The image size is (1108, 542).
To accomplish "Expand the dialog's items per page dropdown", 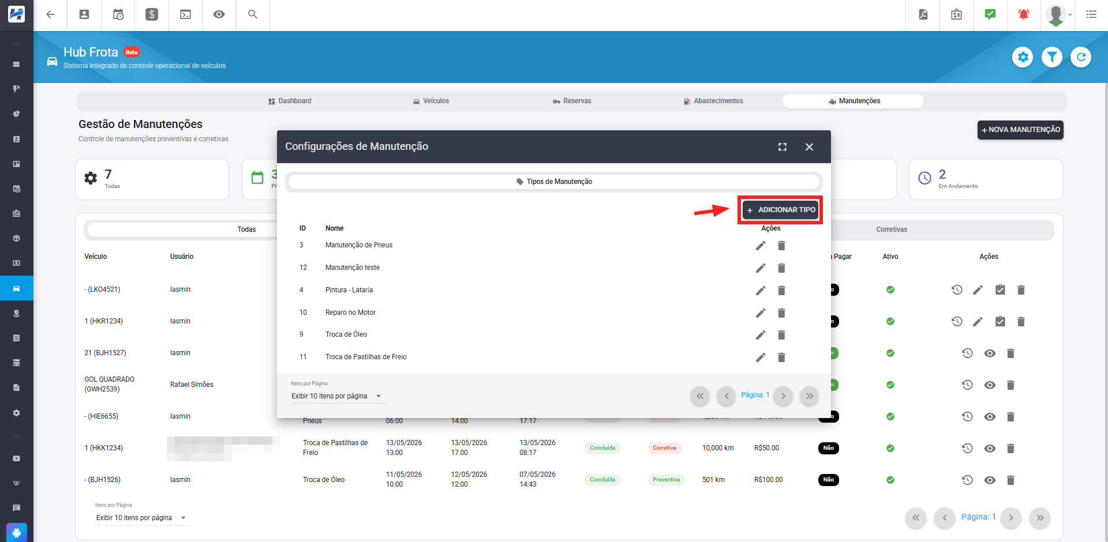I will click(x=337, y=396).
